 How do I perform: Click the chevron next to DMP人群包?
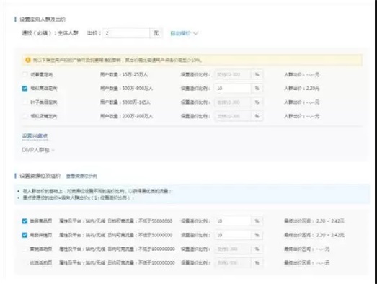pos(53,150)
